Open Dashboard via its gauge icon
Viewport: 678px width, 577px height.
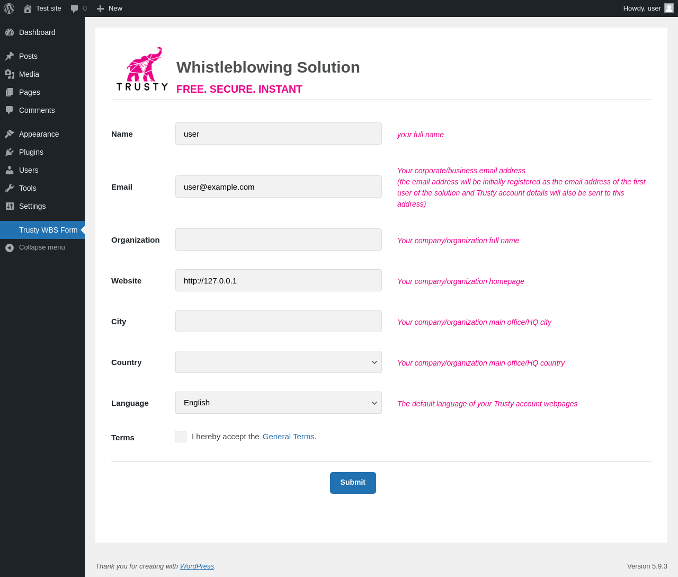click(10, 32)
